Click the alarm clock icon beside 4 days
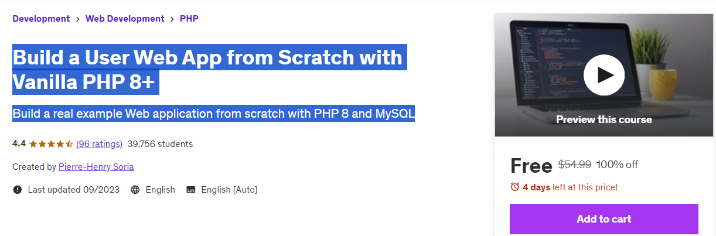The height and width of the screenshot is (236, 716). click(x=515, y=187)
